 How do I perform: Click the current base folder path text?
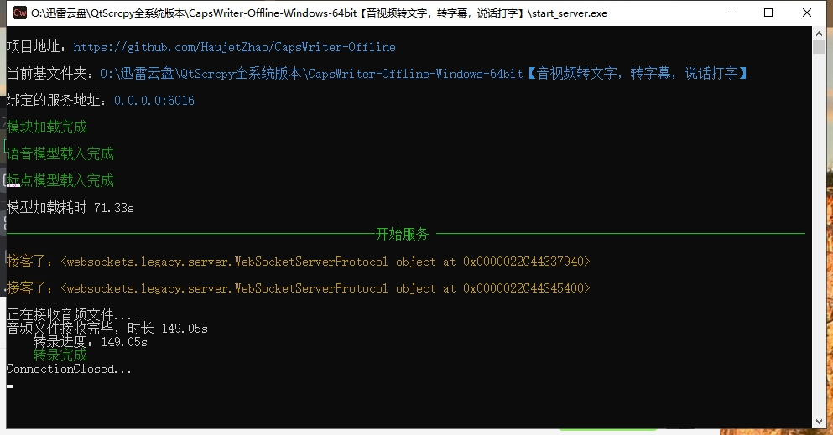424,73
